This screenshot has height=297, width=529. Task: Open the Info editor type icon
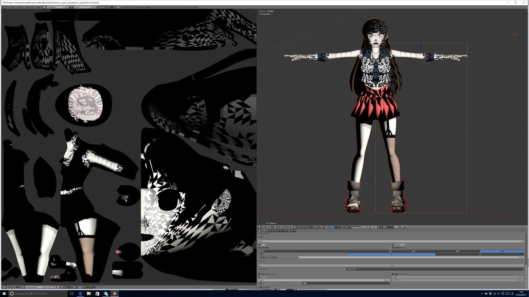4,7
